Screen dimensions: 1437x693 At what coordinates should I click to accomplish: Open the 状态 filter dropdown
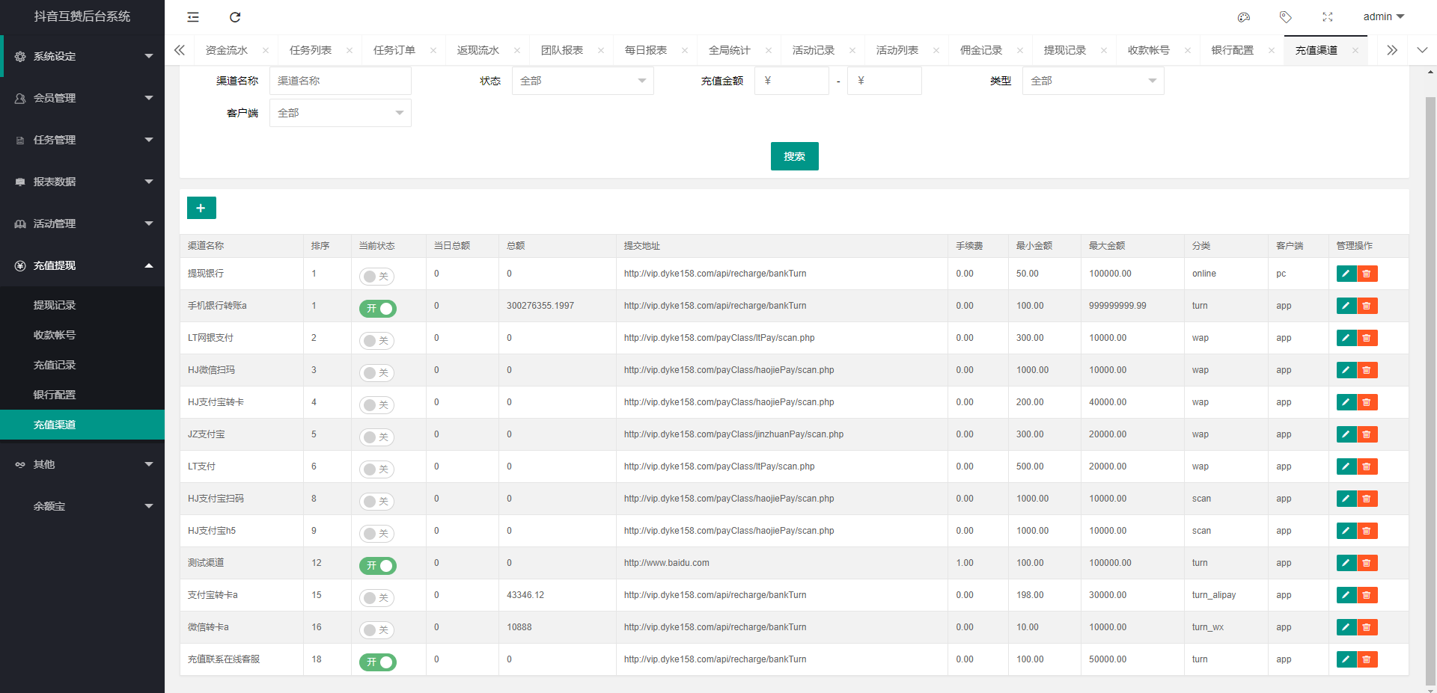582,81
